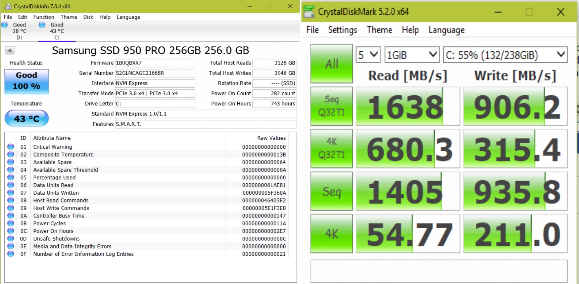The height and width of the screenshot is (284, 579).
Task: Open Help menu in CrystalDiskMark
Action: (x=410, y=30)
